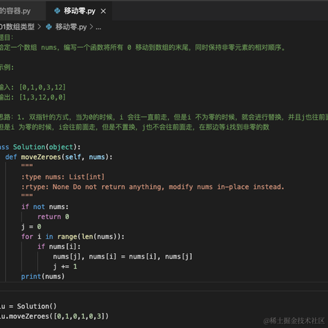Open the breadcrumb ellipsis symbol list

pyautogui.click(x=98, y=28)
